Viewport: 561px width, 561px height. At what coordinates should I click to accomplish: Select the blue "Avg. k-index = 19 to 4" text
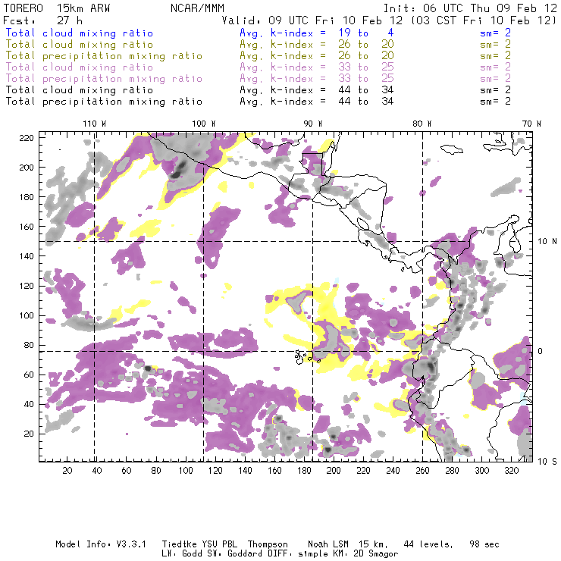pyautogui.click(x=317, y=33)
